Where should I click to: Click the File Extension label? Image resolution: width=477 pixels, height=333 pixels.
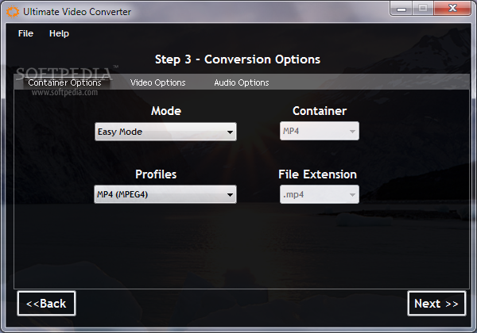(317, 174)
